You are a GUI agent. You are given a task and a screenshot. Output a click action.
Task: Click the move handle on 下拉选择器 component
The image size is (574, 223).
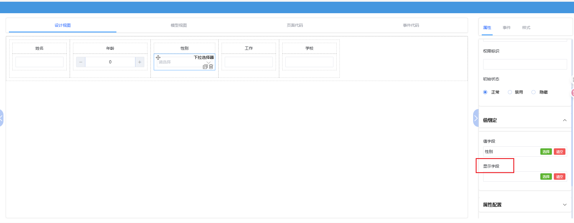[x=158, y=57]
